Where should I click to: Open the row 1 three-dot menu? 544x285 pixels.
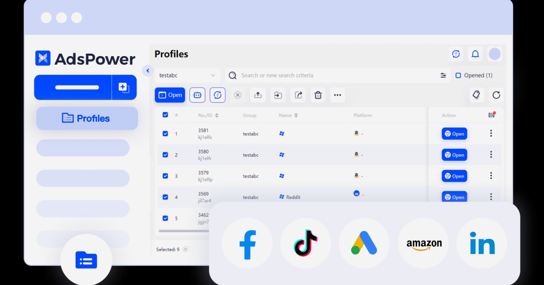(491, 133)
